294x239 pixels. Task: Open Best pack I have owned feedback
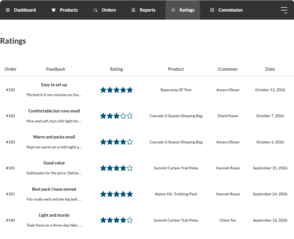coord(54,189)
